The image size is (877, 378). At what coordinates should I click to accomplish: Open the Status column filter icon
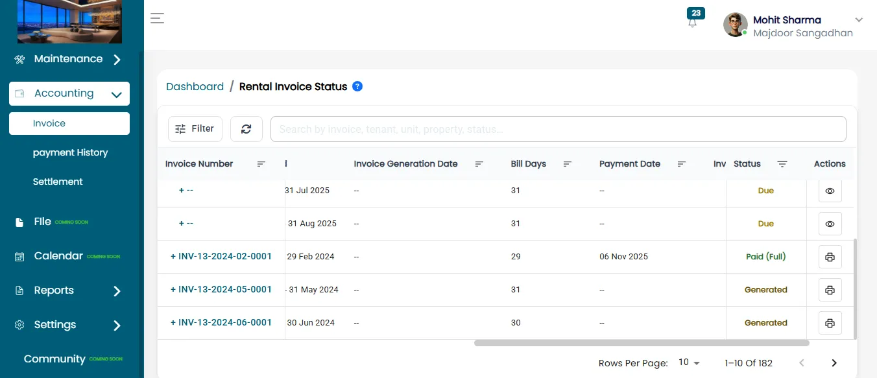pos(782,164)
